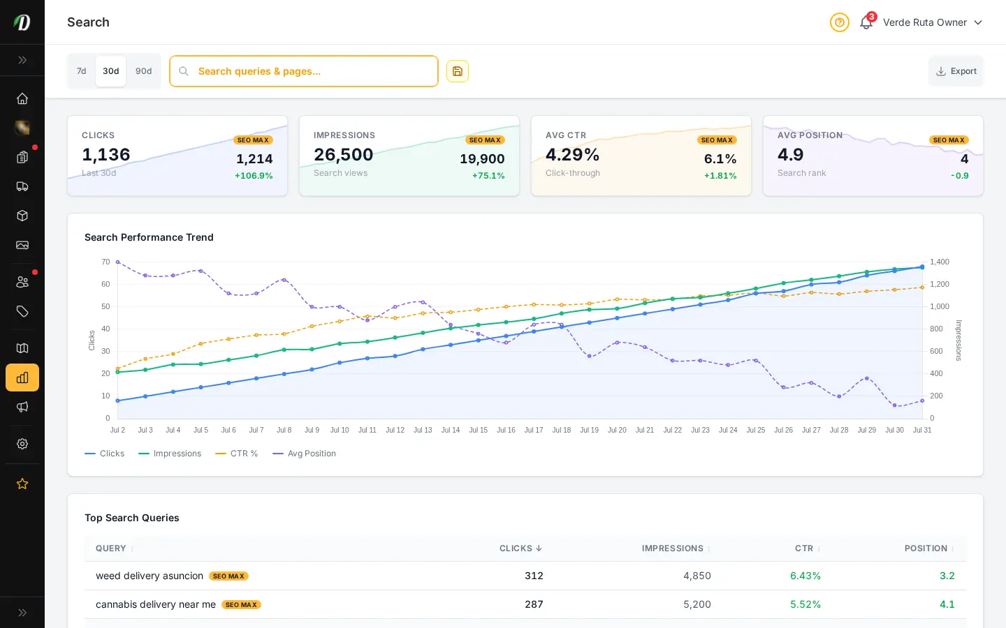Open the Clicks stat card

(x=177, y=156)
